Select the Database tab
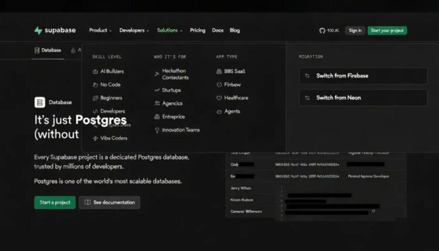Screen dimensions: 439x251 (47, 50)
